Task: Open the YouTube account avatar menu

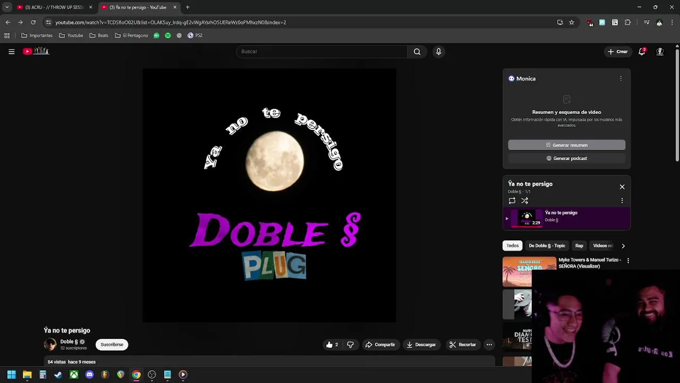Action: point(660,52)
